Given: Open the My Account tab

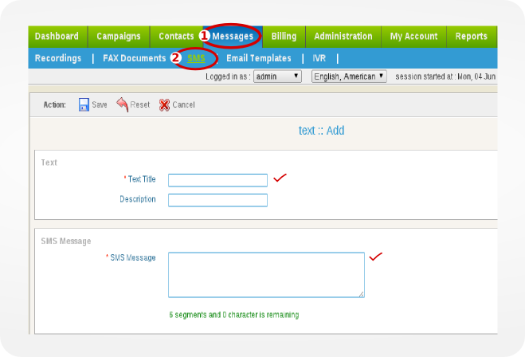Looking at the screenshot, I should [413, 36].
